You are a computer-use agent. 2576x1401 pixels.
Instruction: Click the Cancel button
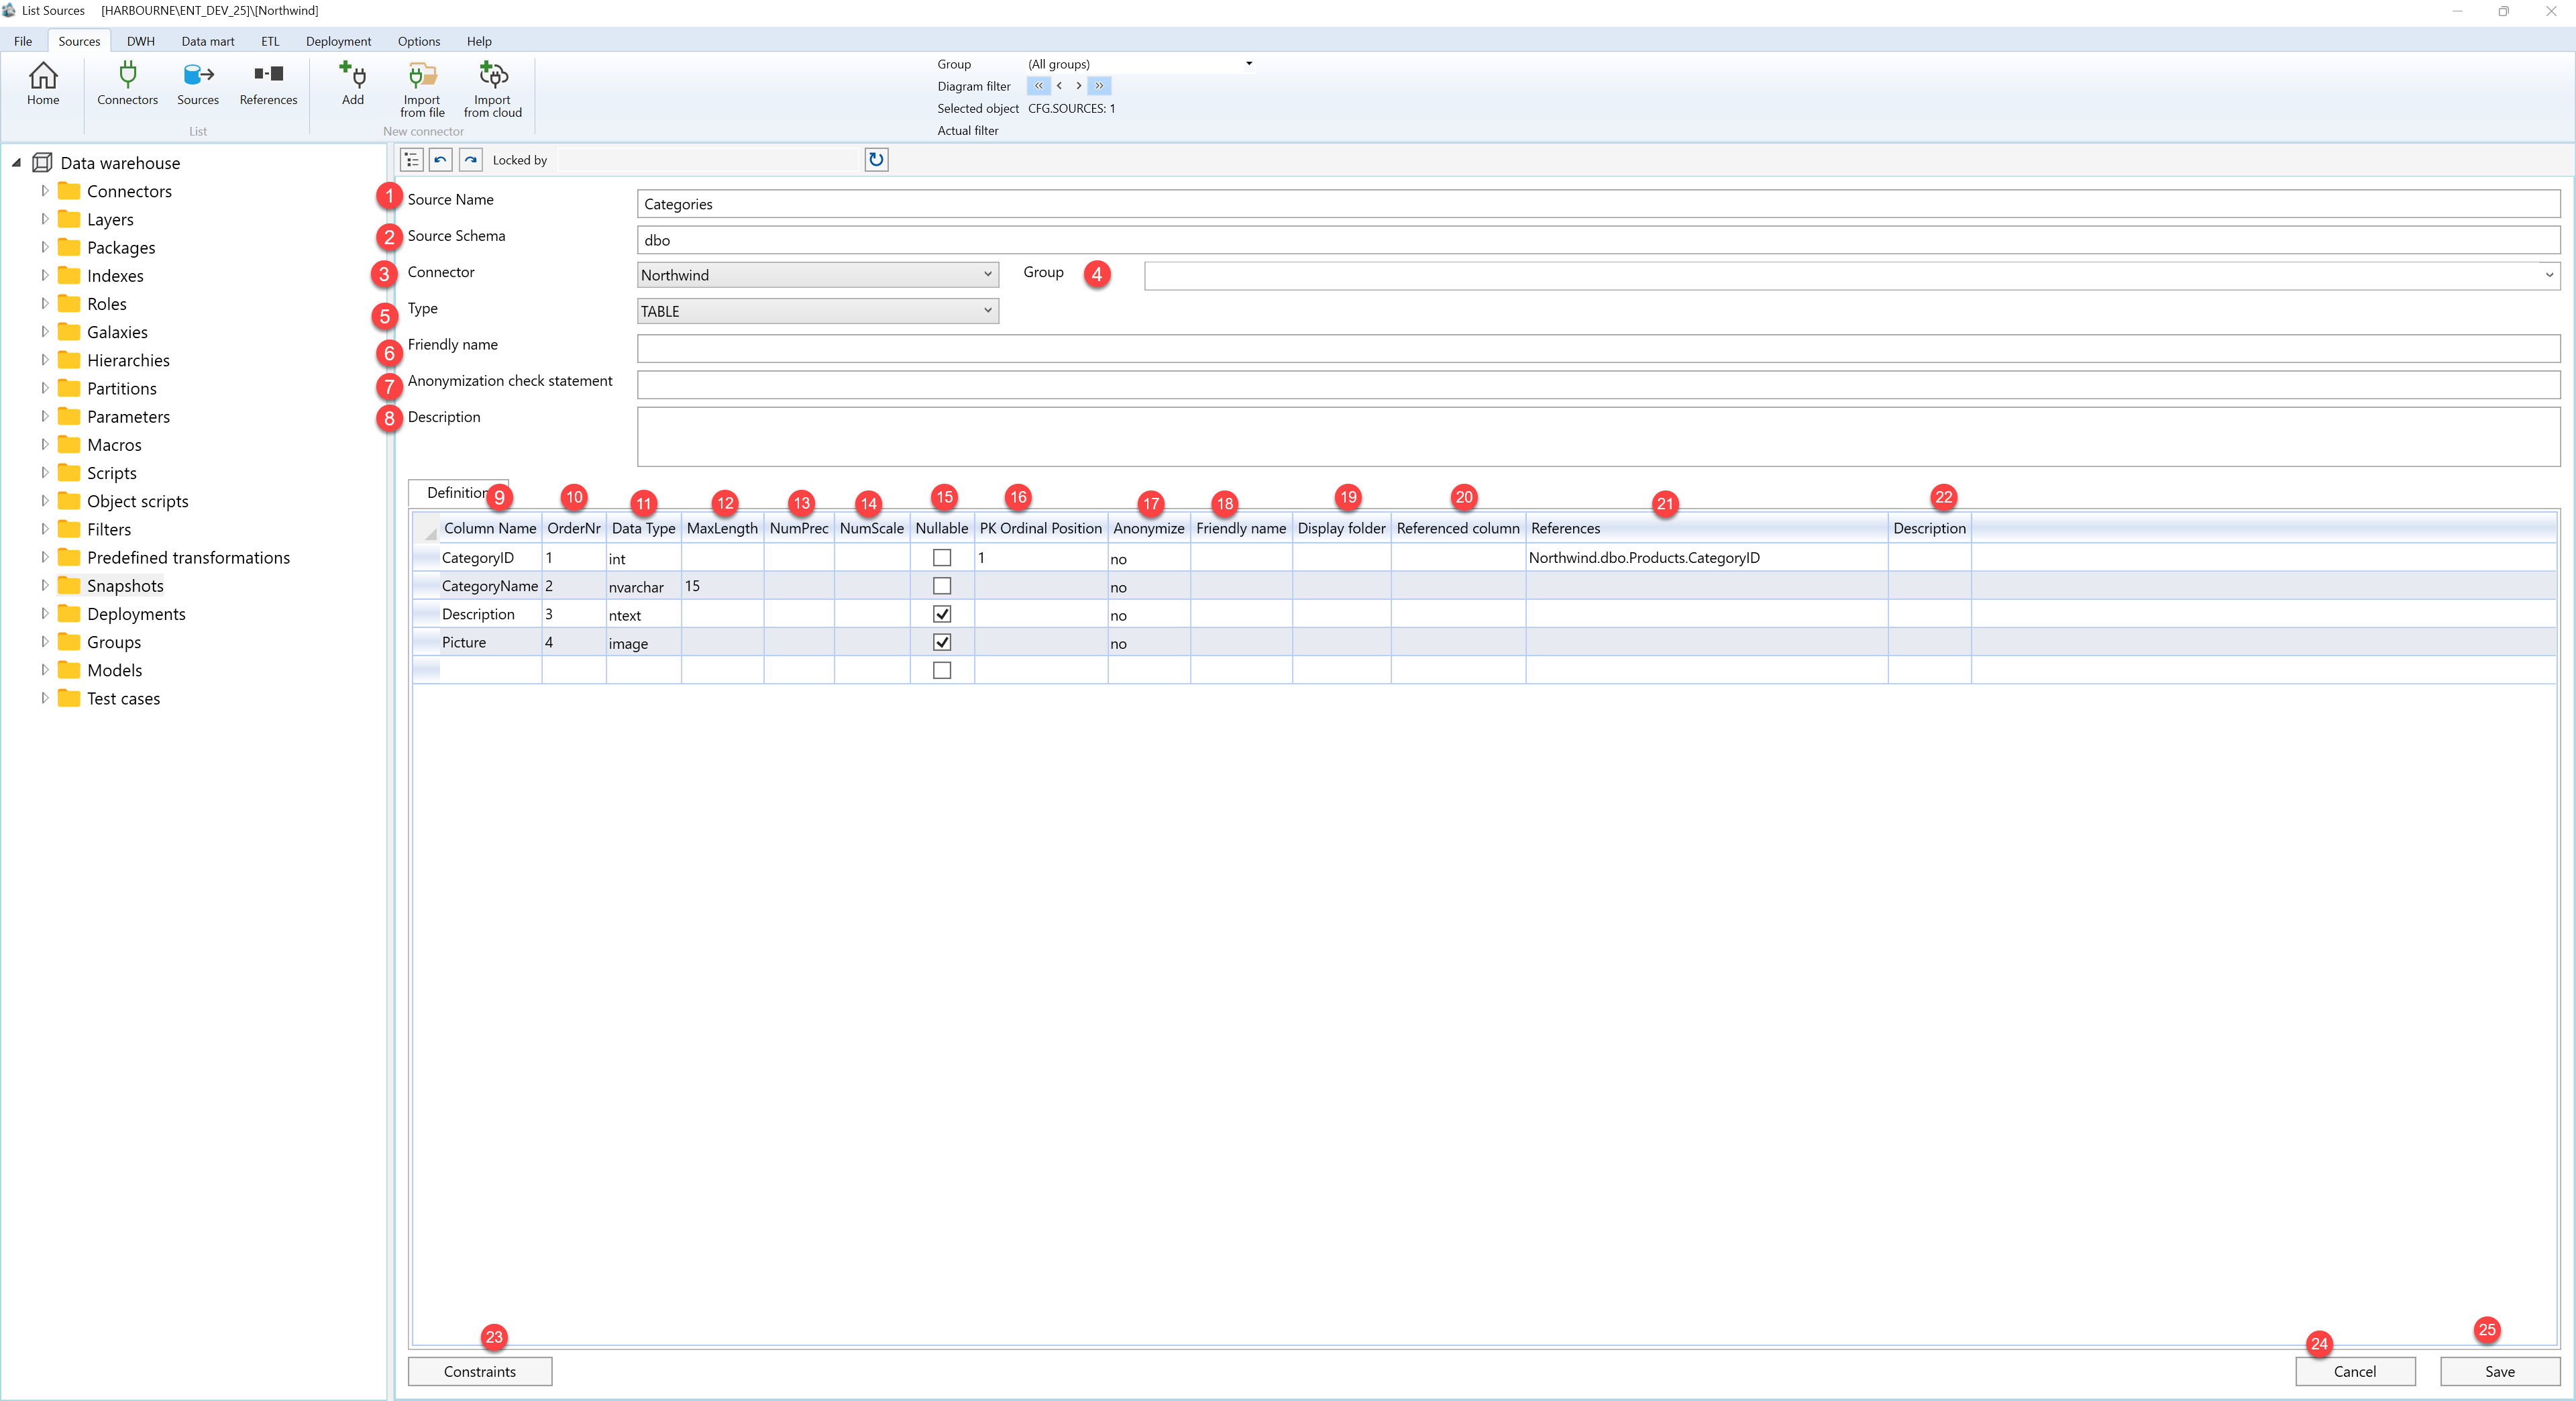[x=2355, y=1371]
